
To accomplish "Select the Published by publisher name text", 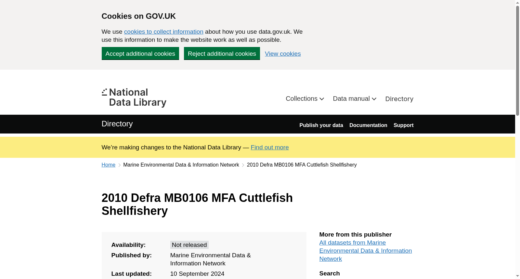I will click(x=210, y=259).
